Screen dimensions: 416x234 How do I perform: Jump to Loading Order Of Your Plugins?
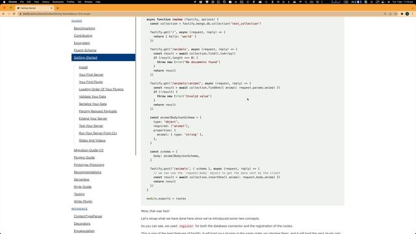pos(101,90)
